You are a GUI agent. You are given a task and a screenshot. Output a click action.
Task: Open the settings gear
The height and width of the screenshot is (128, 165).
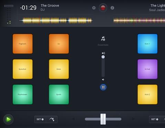[94, 8]
